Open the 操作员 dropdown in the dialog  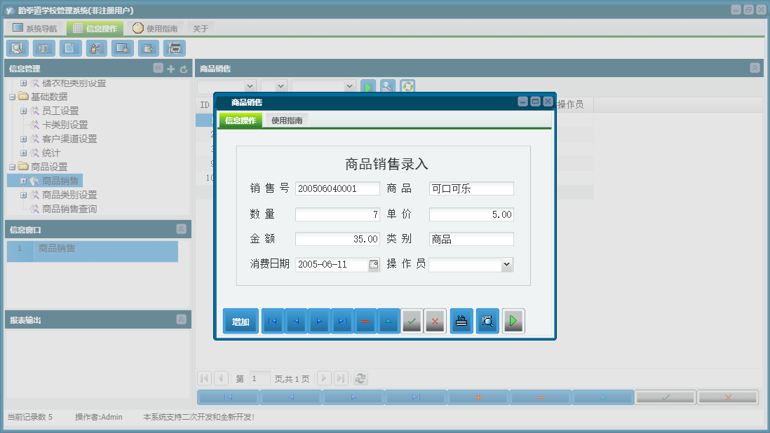[506, 264]
